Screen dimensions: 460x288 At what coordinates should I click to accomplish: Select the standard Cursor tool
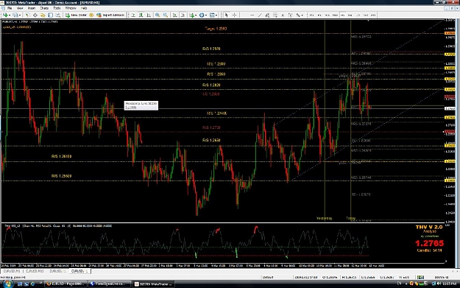pyautogui.click(x=226, y=15)
